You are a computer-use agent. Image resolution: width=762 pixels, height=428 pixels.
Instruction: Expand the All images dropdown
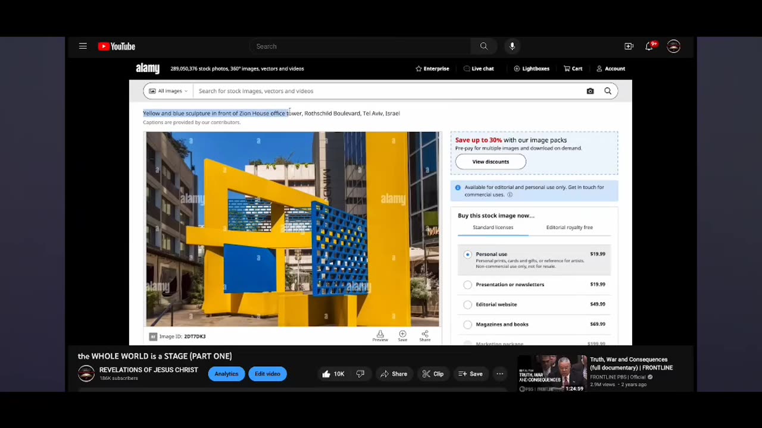(x=168, y=91)
